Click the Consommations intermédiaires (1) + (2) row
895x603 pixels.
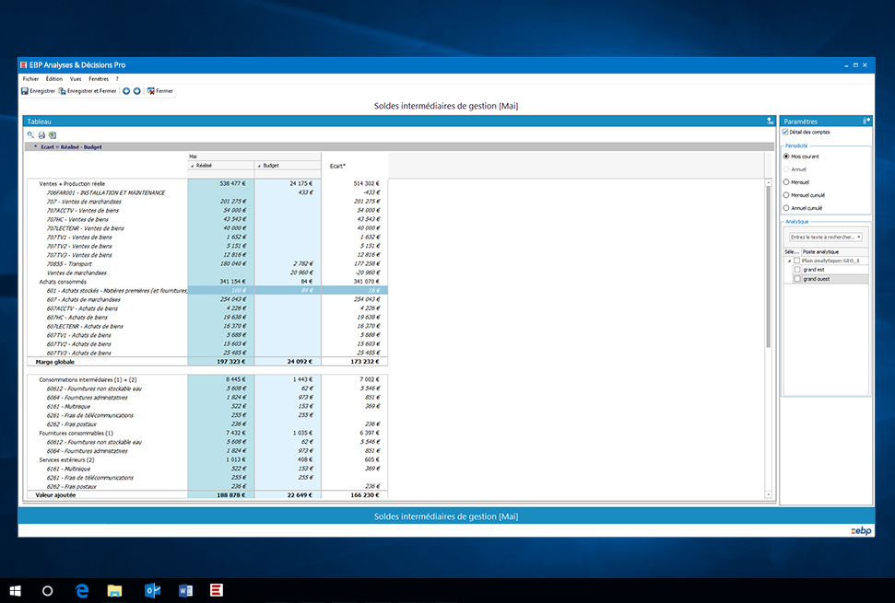tap(88, 379)
